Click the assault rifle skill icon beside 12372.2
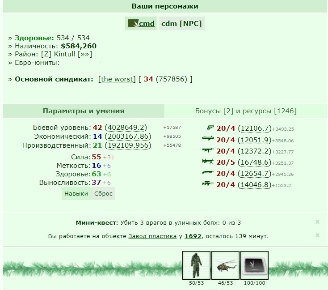This screenshot has height=290, width=328. coord(208,150)
